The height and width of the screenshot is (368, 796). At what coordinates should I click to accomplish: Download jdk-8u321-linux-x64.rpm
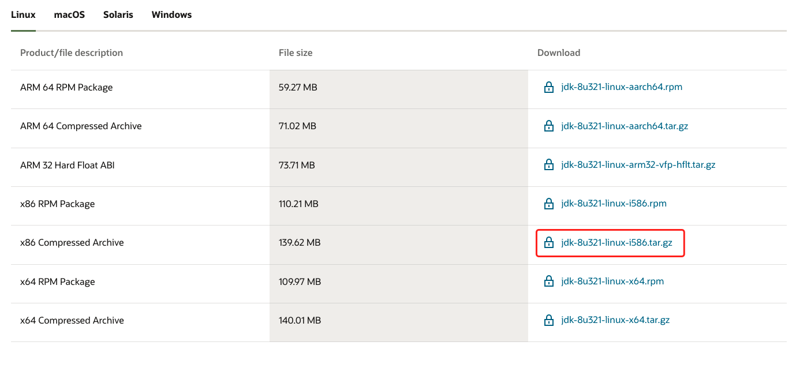(612, 281)
